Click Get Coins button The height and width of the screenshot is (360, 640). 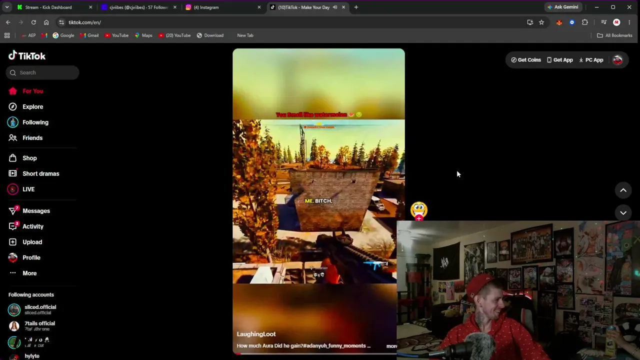526,60
